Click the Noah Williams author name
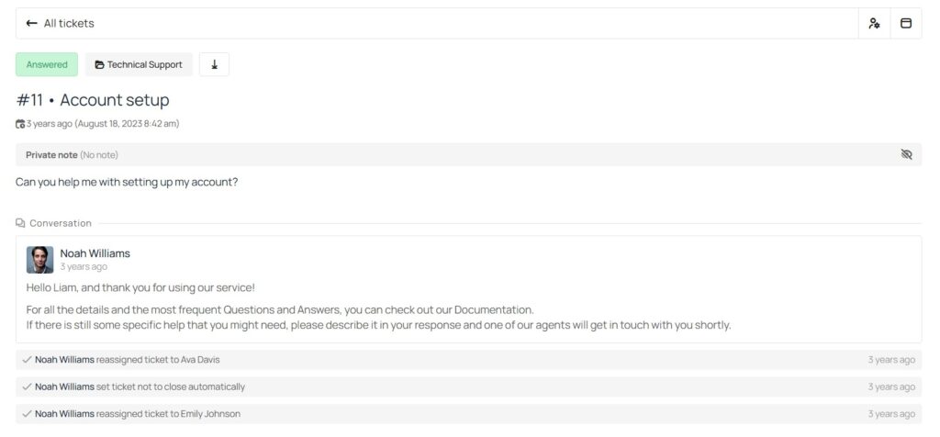The height and width of the screenshot is (437, 940). tap(95, 253)
